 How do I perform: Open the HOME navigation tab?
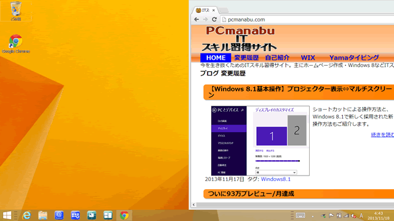(215, 58)
